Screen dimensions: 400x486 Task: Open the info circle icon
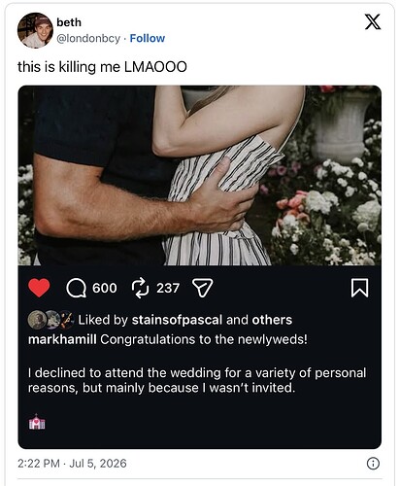click(373, 464)
